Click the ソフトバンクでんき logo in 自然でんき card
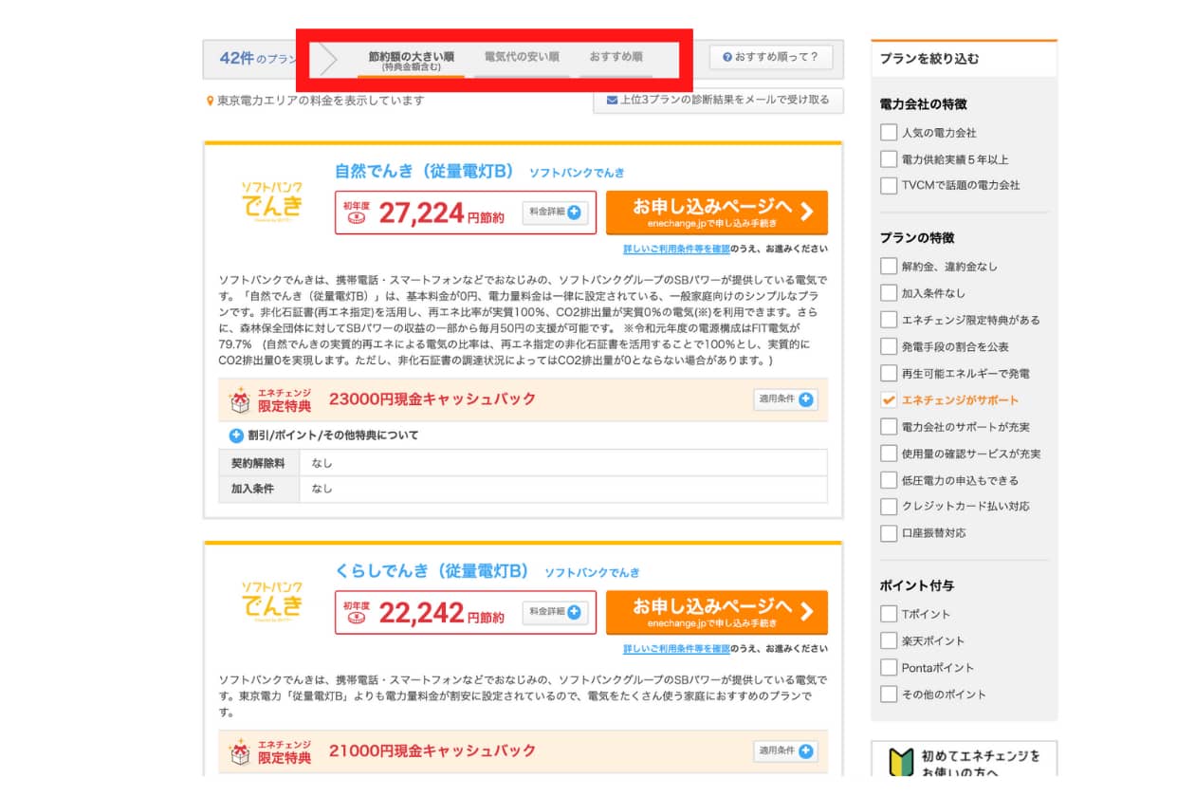Image resolution: width=1195 pixels, height=797 pixels. tap(271, 200)
